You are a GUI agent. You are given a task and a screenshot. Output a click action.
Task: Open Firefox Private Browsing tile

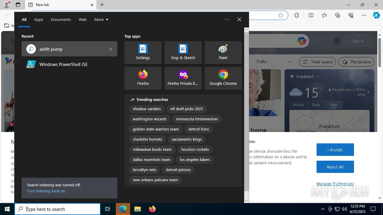pos(183,78)
